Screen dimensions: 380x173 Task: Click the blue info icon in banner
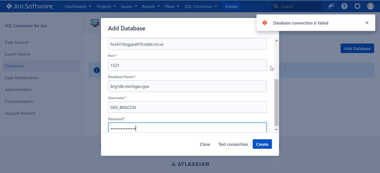tap(97, 70)
